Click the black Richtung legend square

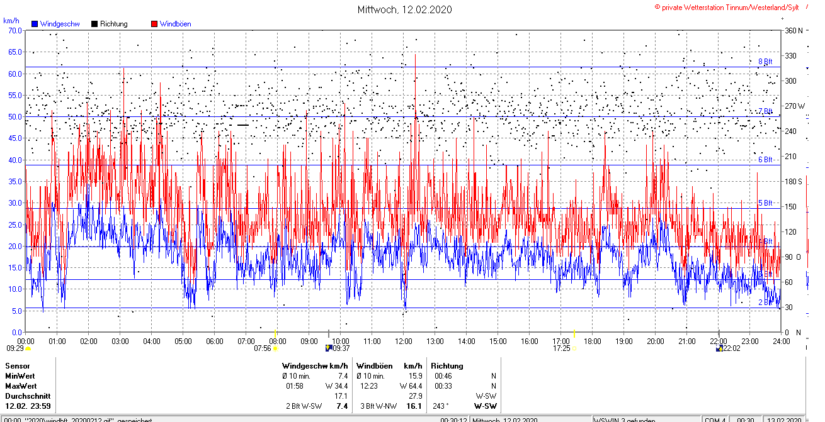94,24
